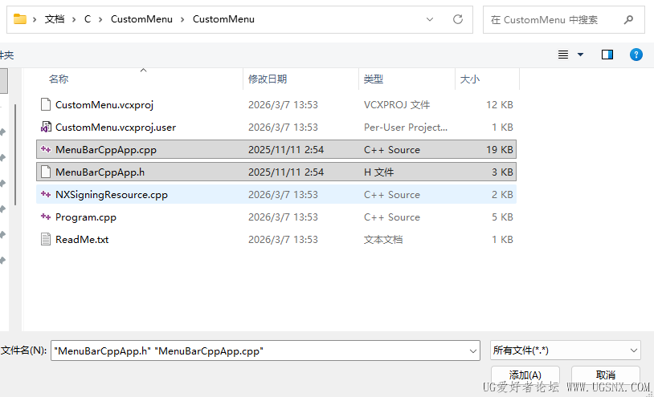Click the H 文件 type cell

[x=378, y=172]
